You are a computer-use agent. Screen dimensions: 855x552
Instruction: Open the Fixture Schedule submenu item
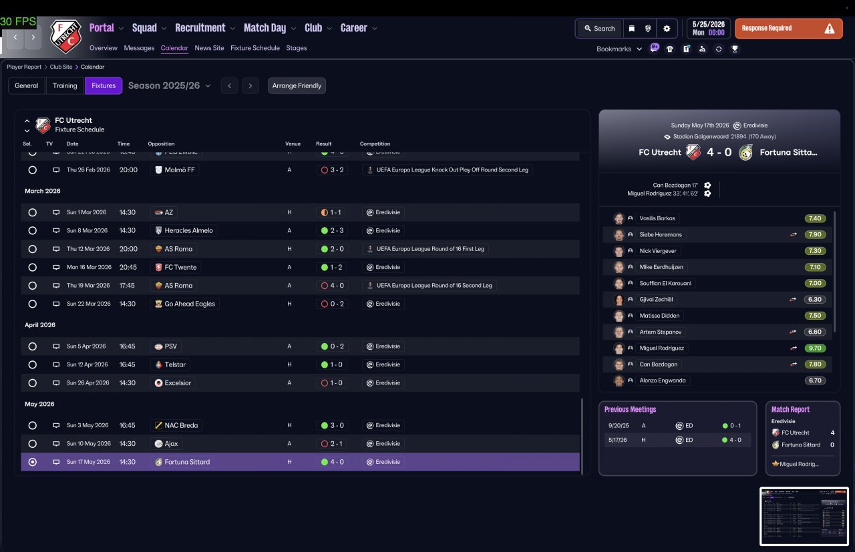tap(255, 48)
